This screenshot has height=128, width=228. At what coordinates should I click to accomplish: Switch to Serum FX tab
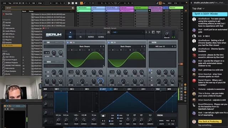click(81, 34)
